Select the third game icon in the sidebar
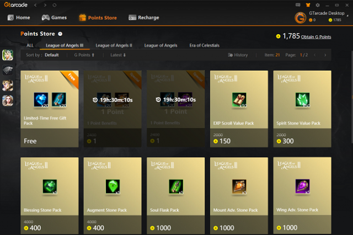 click(8, 86)
